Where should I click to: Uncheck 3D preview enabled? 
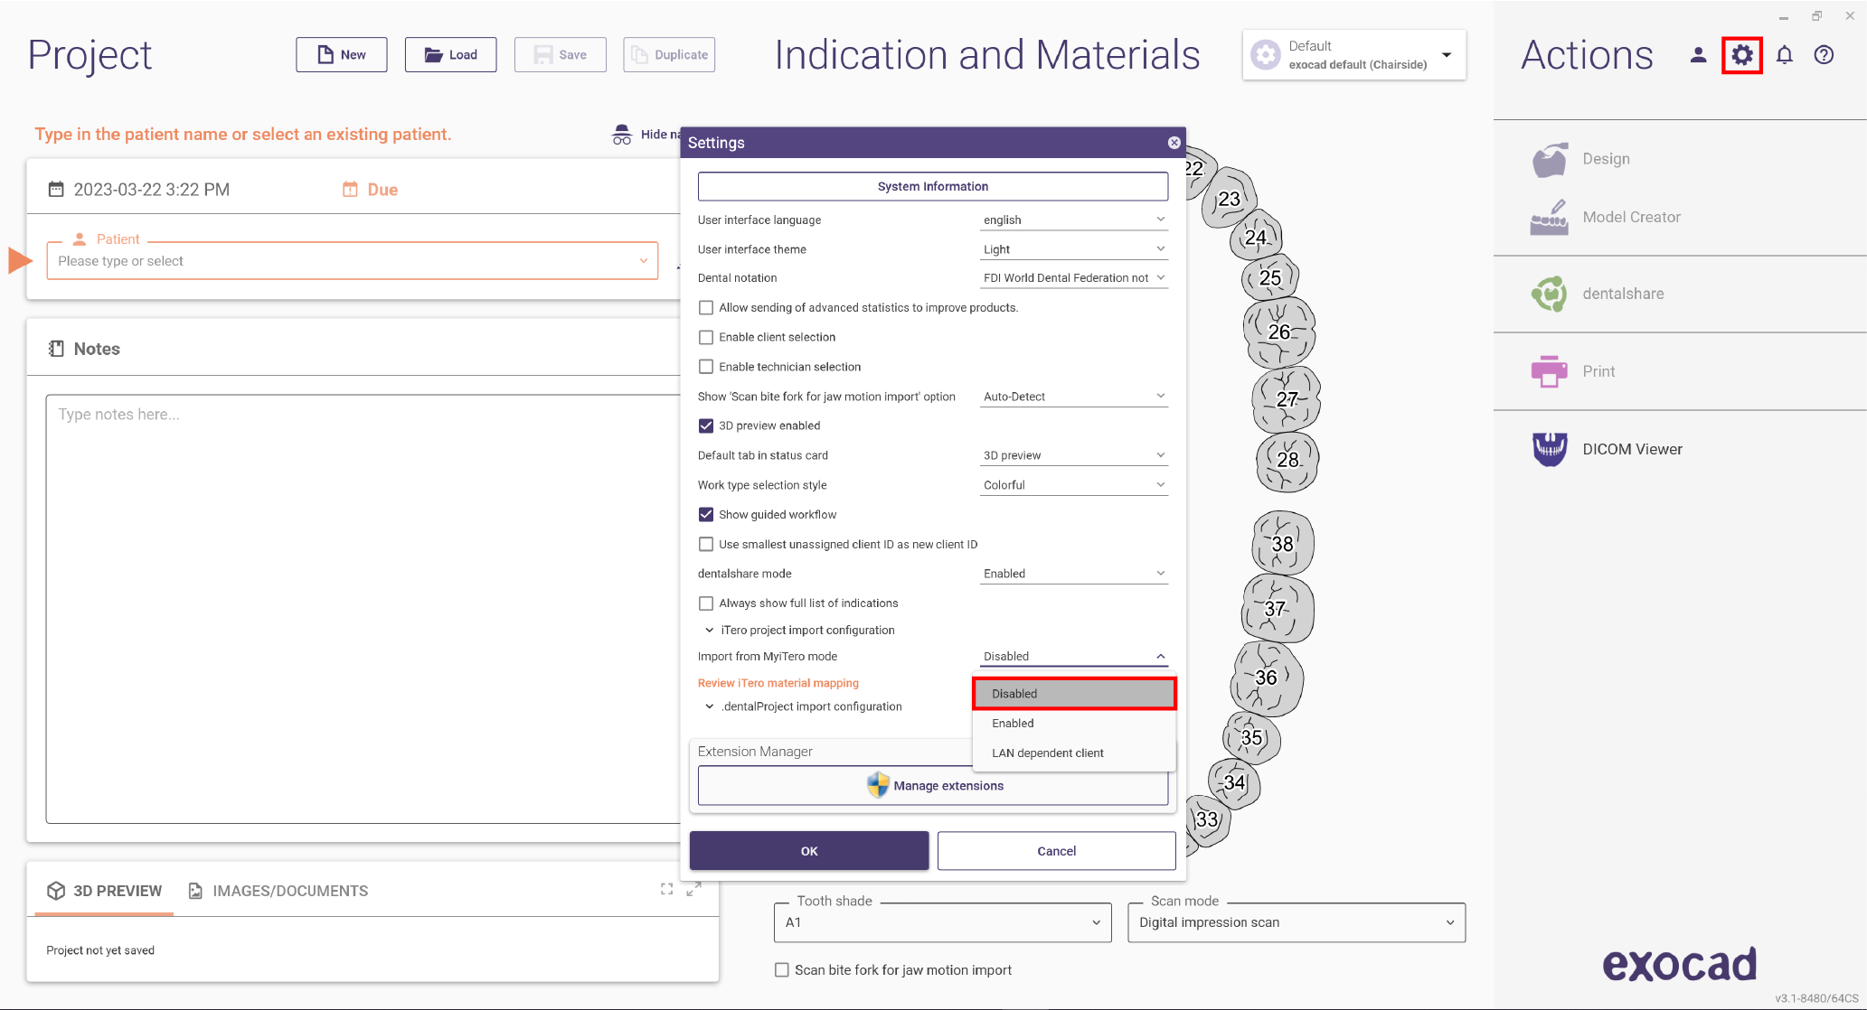coord(706,426)
